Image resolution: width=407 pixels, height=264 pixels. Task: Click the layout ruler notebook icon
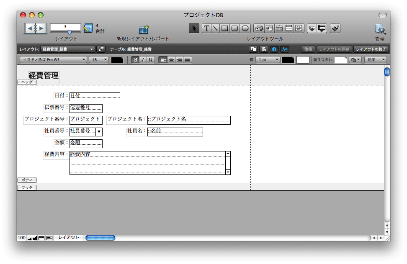88,28
